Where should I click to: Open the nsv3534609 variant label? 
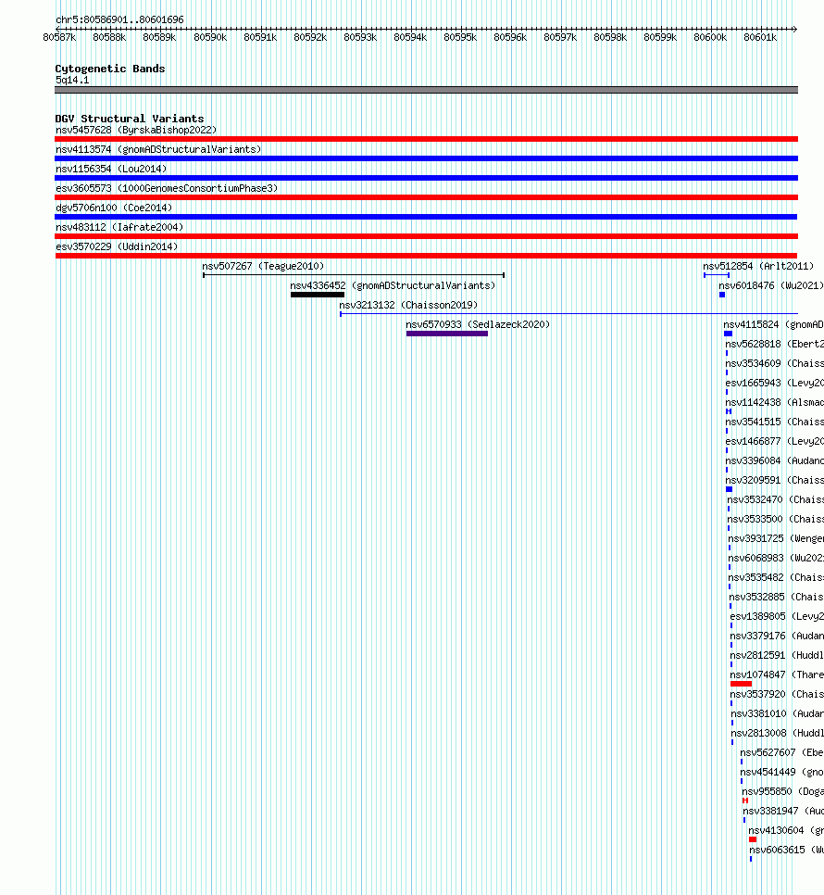click(774, 363)
